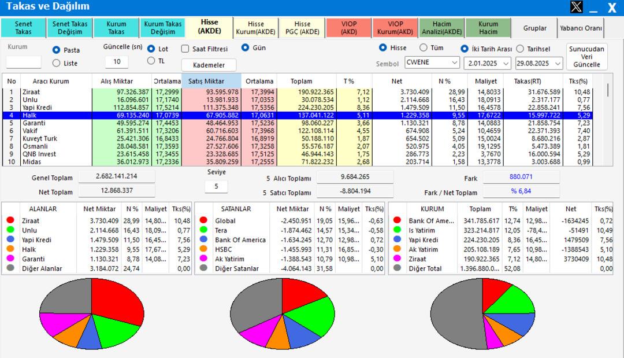Image resolution: width=624 pixels, height=358 pixels.
Task: Open VIOP Kurum(AKD) tab
Action: click(395, 28)
